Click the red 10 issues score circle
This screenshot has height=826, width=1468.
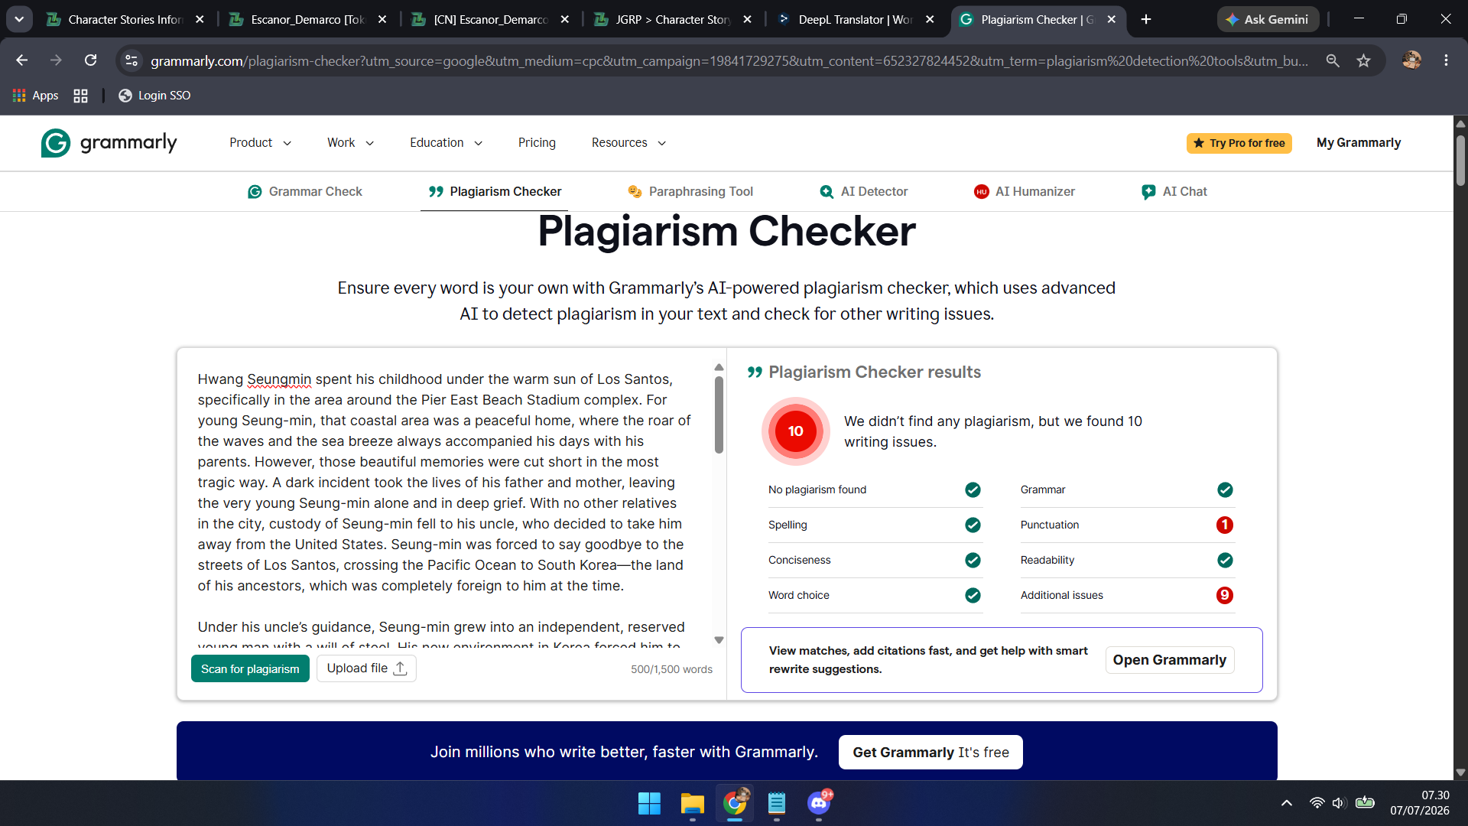point(795,431)
